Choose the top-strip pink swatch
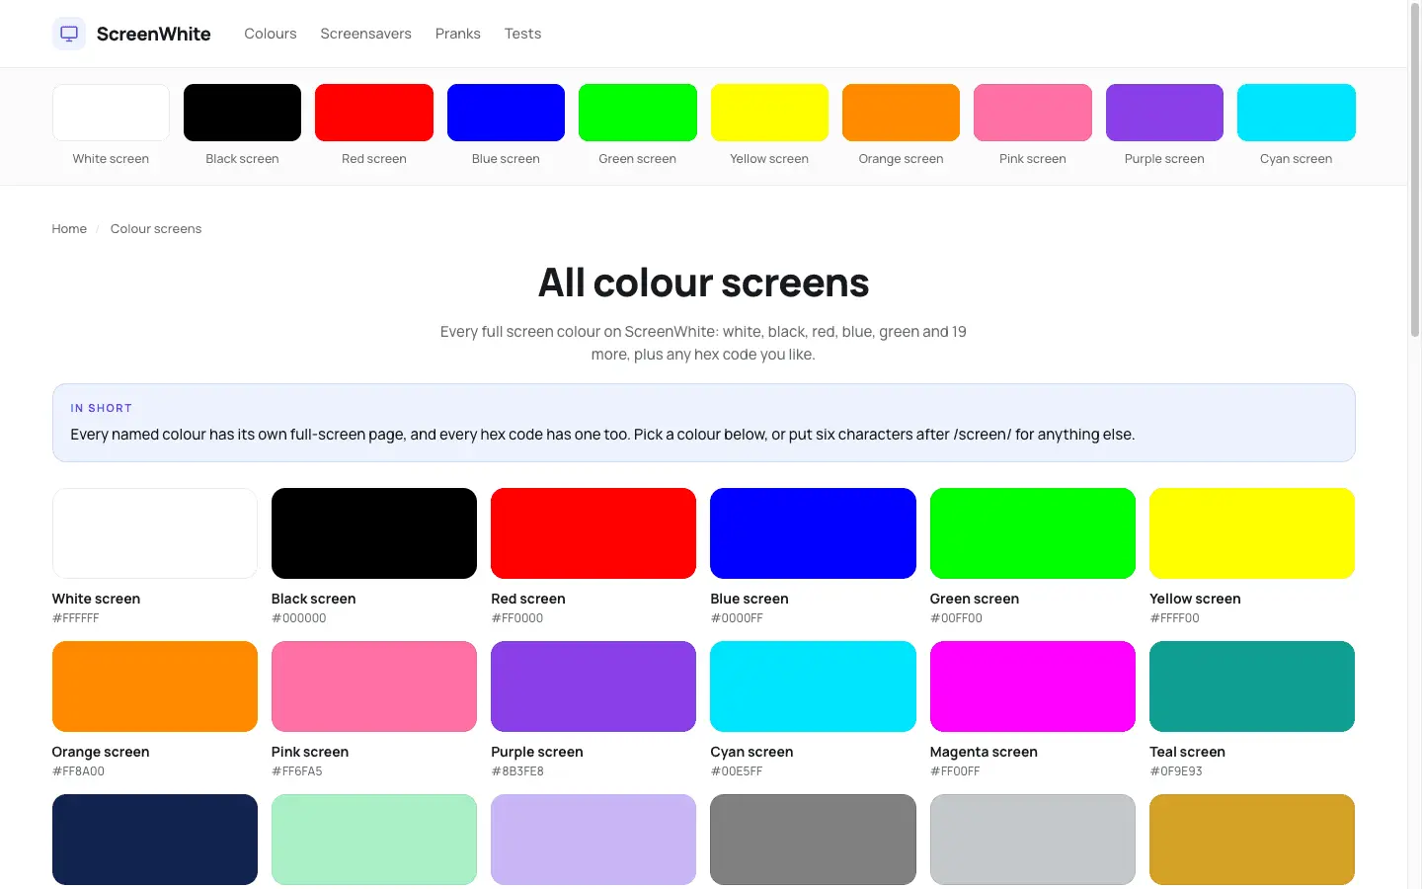This screenshot has width=1422, height=889. pyautogui.click(x=1033, y=113)
